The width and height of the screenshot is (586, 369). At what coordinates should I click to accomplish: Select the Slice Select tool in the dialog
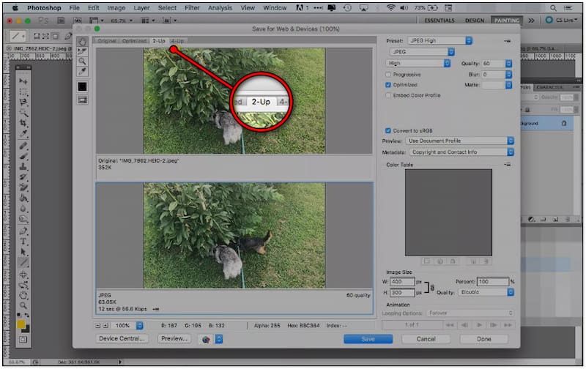pyautogui.click(x=82, y=51)
